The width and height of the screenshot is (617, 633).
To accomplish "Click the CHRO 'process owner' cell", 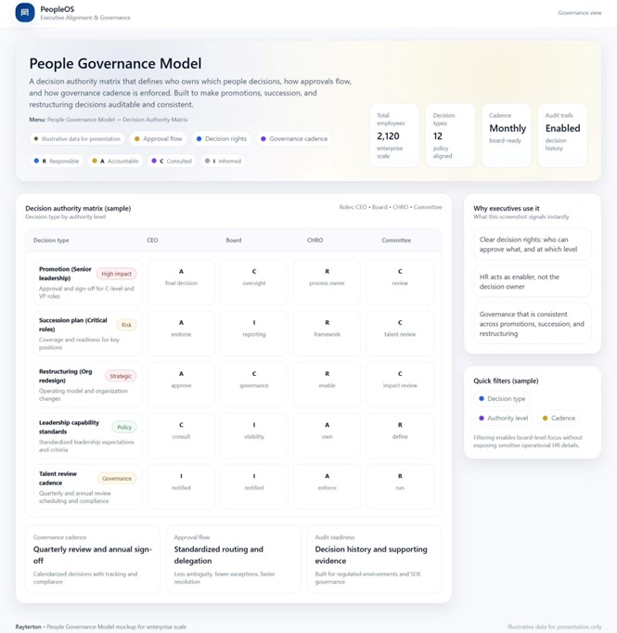I will pos(328,282).
